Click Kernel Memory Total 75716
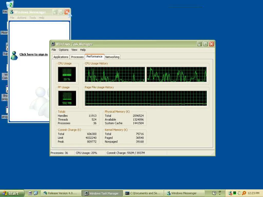The image size is (263, 197). coord(140,134)
